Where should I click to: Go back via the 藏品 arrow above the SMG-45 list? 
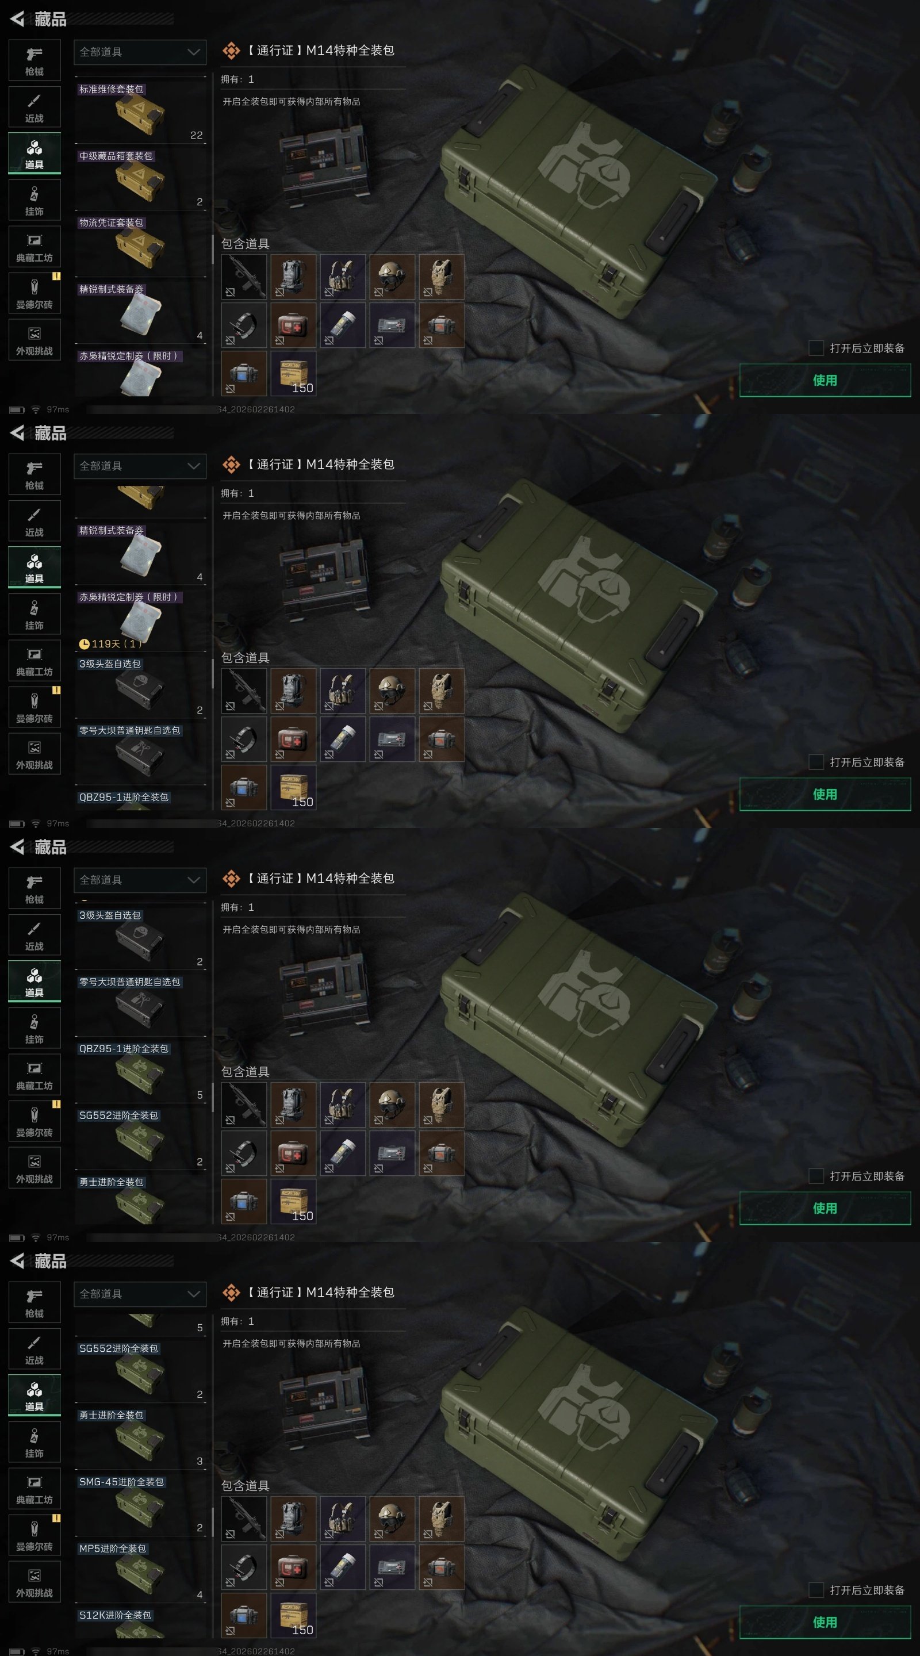point(17,1260)
